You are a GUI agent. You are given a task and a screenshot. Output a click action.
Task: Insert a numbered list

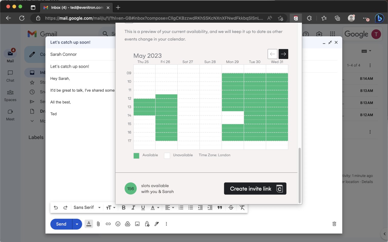181,208
